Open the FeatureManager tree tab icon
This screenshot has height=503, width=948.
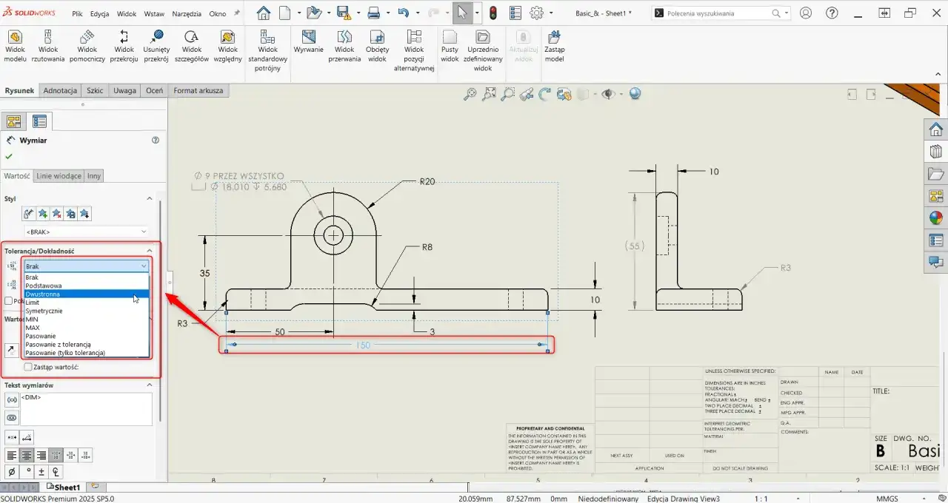(x=13, y=121)
